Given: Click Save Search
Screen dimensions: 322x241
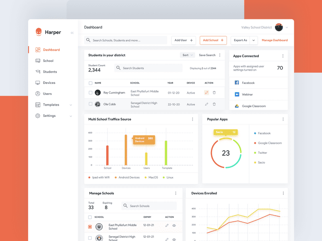Looking at the screenshot, I should point(207,55).
